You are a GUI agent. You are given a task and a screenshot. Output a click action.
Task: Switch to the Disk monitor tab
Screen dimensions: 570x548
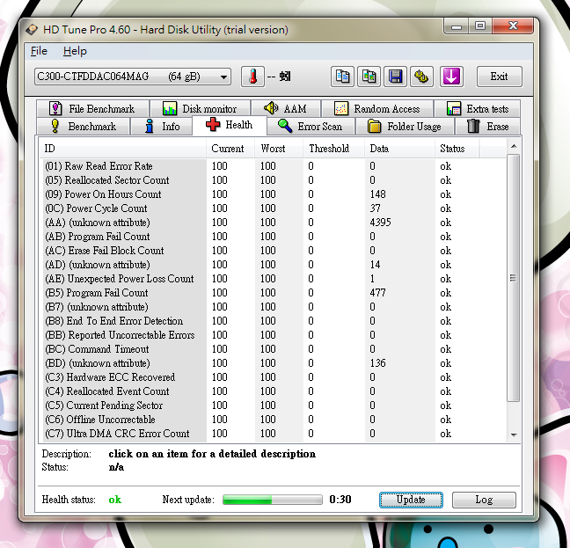(200, 109)
